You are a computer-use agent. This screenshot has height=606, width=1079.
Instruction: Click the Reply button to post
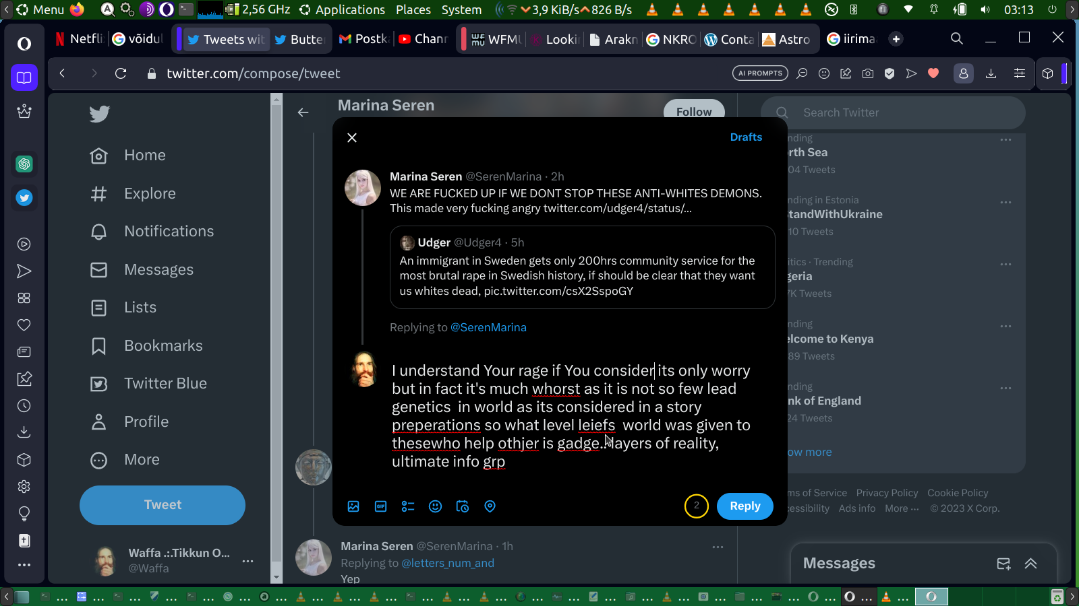tap(745, 506)
